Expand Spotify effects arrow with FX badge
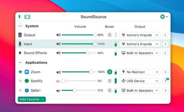 click(x=165, y=81)
